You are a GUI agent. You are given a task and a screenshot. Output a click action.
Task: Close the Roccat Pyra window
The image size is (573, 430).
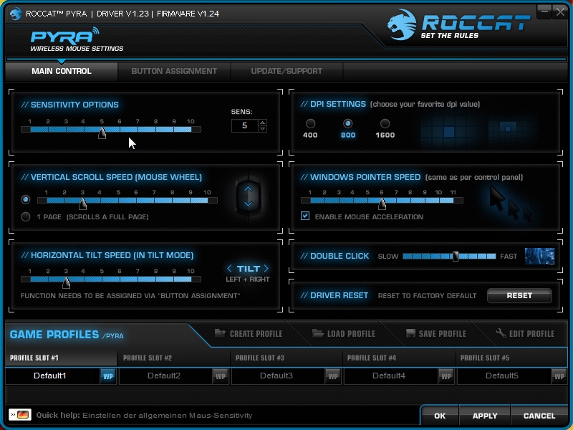[560, 11]
